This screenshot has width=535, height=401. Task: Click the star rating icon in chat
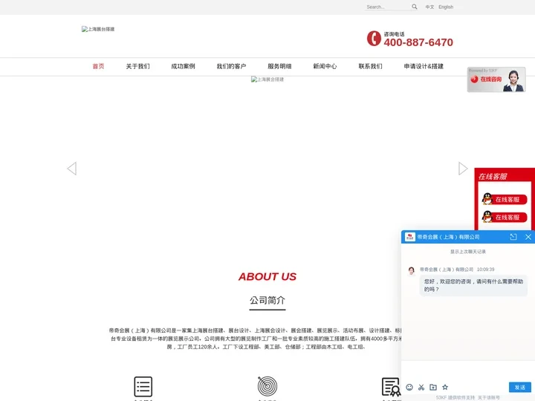(x=445, y=387)
